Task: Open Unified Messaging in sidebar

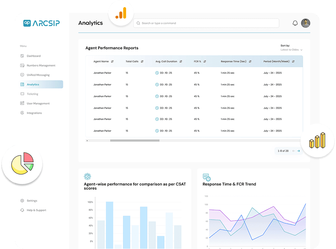Action: (38, 75)
